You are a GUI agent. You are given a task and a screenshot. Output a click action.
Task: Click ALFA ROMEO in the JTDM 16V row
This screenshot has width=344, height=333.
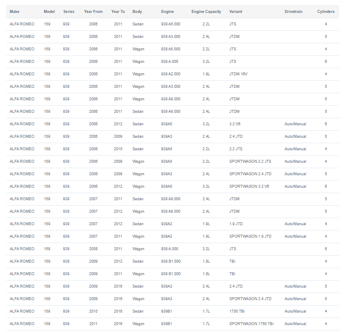(x=22, y=74)
